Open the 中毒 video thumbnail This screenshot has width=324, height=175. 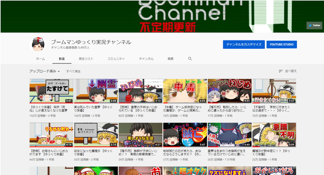(185, 91)
